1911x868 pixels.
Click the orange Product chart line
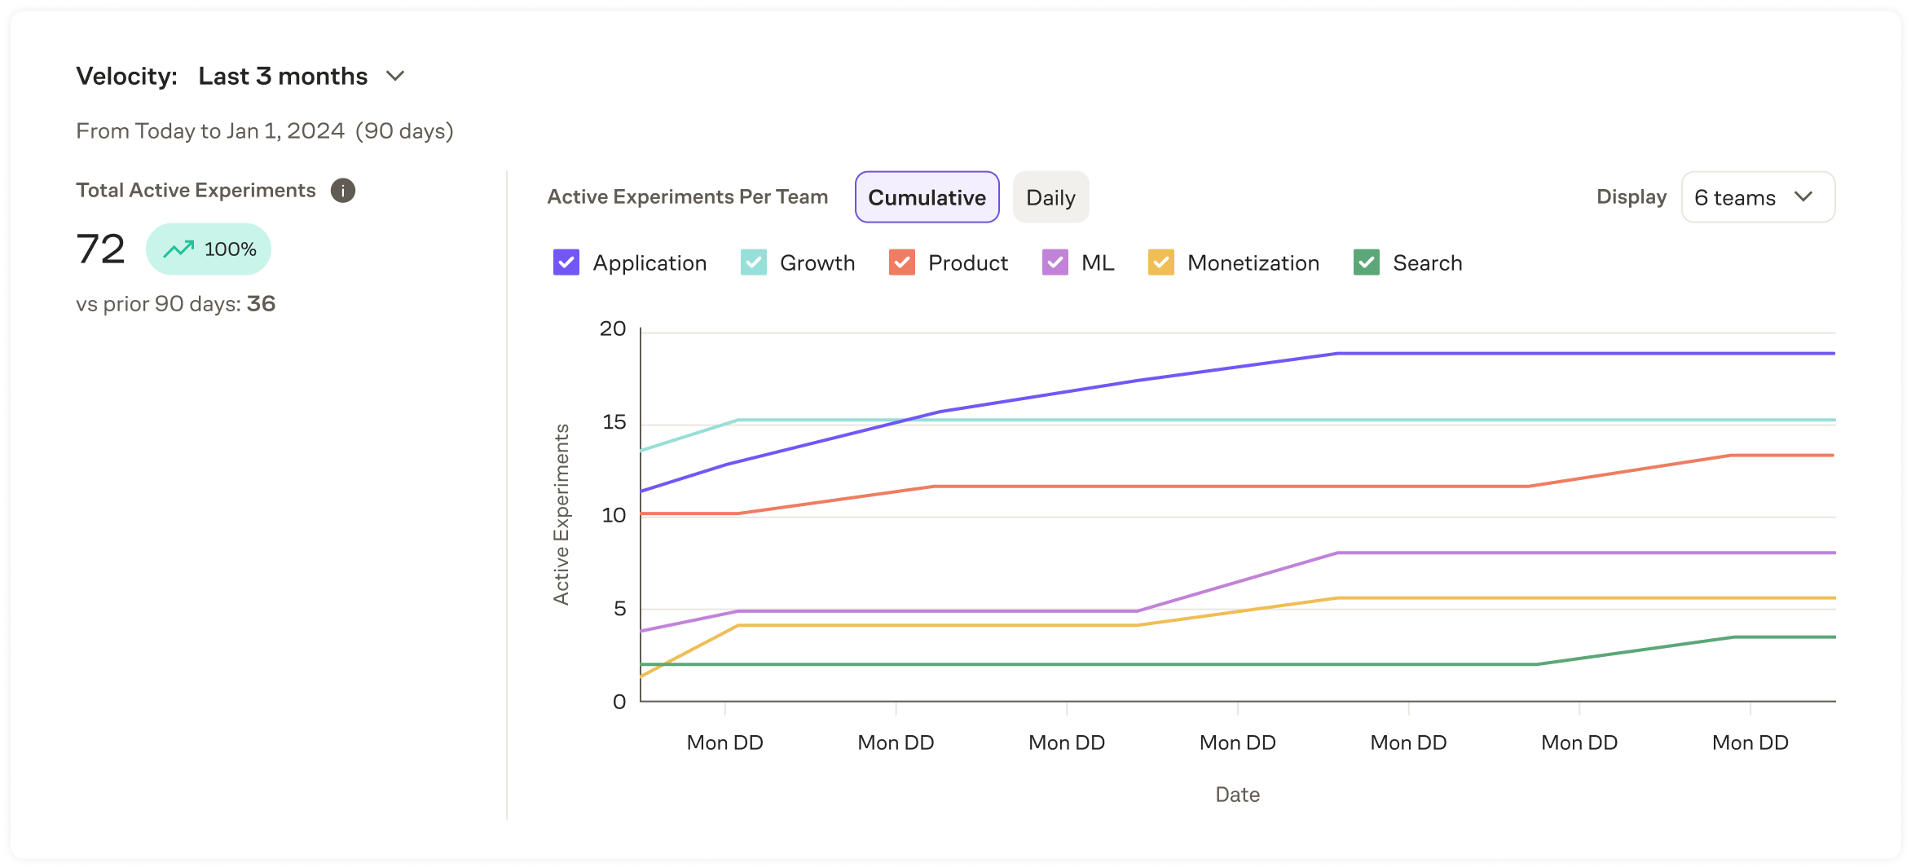(x=1222, y=487)
